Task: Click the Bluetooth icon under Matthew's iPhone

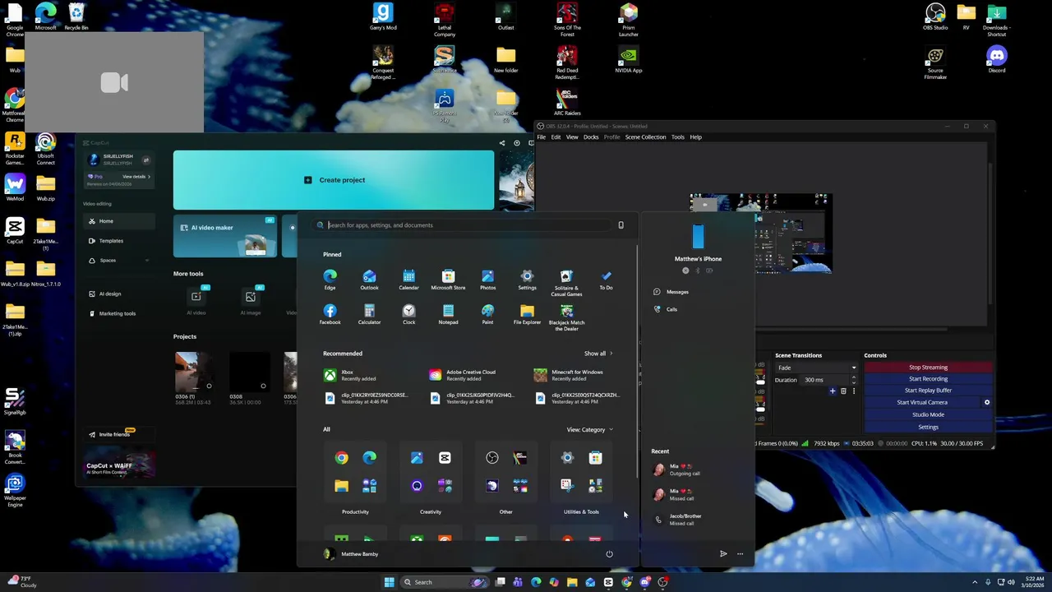Action: (x=698, y=271)
